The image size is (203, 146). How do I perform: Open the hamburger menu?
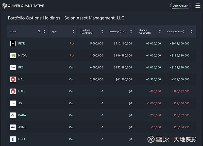(198, 6)
